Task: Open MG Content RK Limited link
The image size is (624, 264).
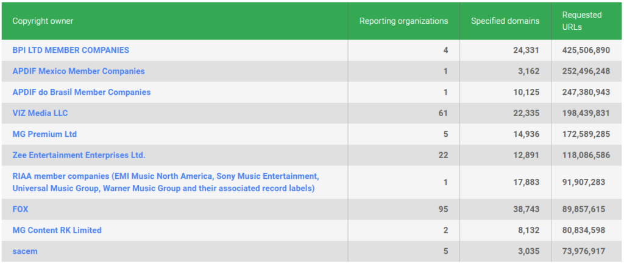Action: 57,231
